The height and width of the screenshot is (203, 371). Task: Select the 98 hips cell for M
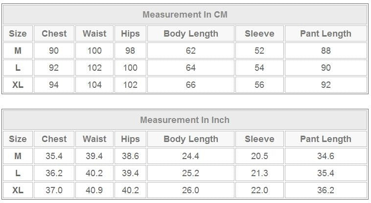click(x=130, y=51)
